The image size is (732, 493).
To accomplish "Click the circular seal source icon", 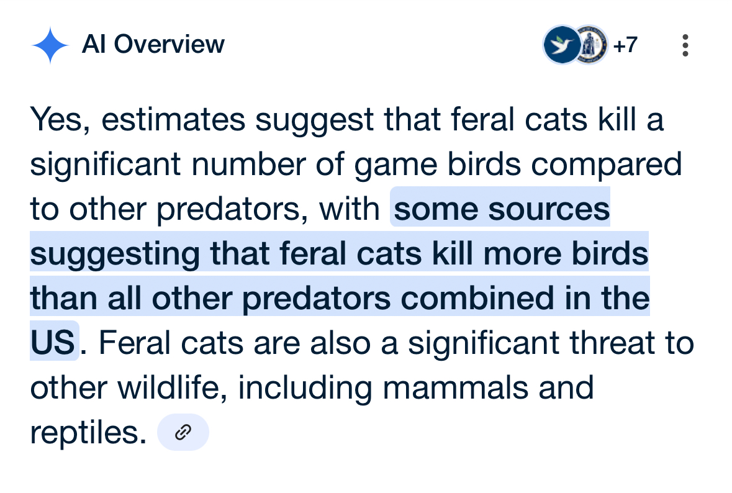I will pos(590,45).
